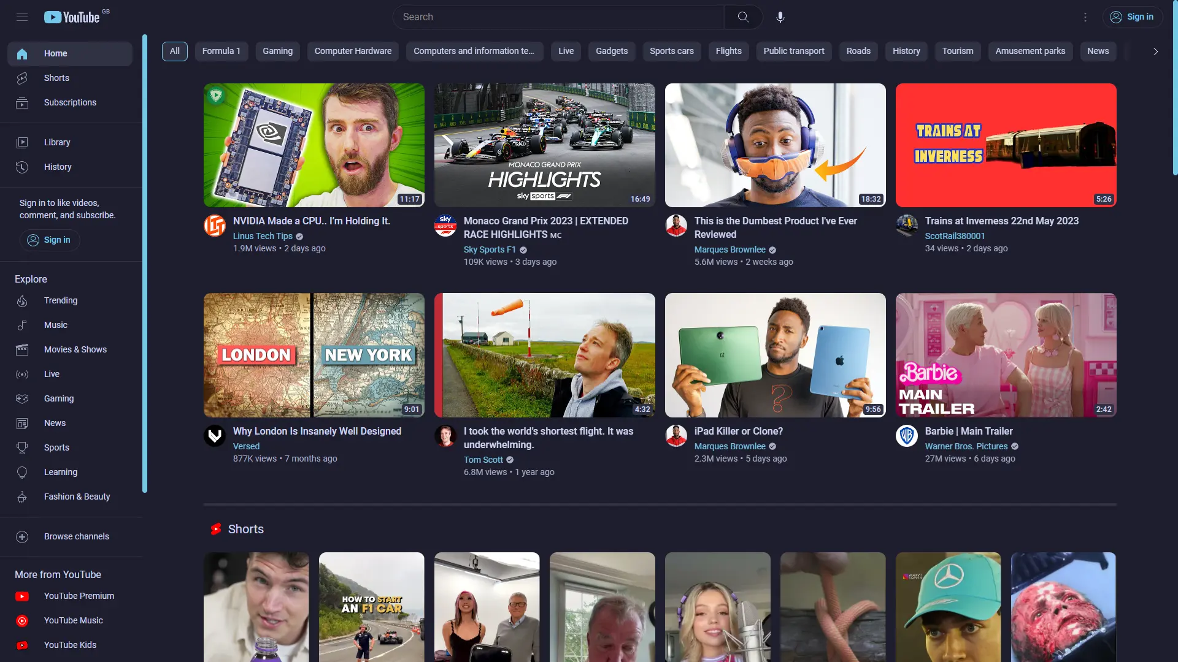The width and height of the screenshot is (1178, 662).
Task: Open Trending in Explore section
Action: (x=60, y=300)
